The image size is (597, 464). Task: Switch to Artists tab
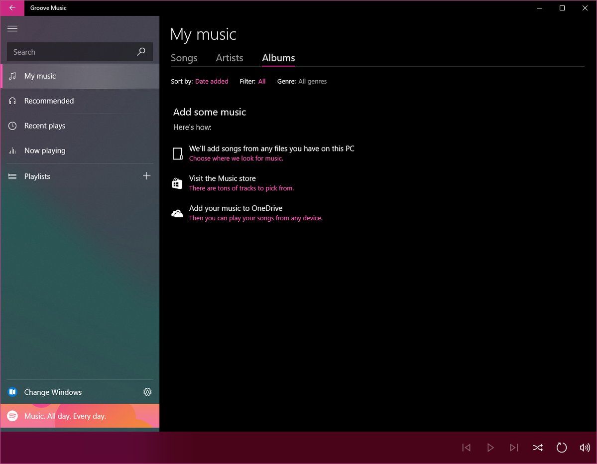229,58
